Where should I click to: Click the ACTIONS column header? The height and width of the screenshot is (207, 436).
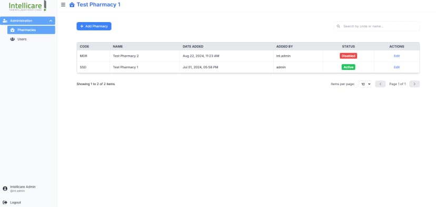click(397, 47)
